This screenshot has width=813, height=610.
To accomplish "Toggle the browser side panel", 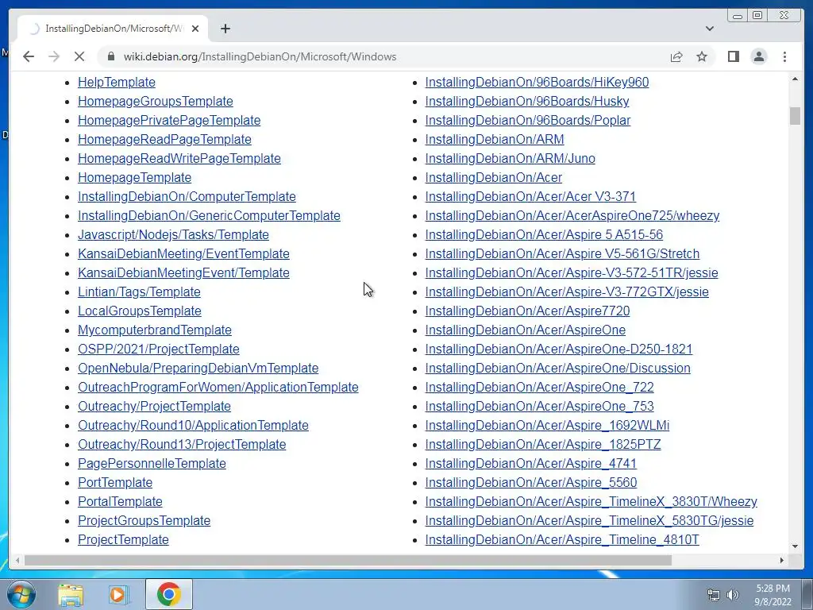I will (733, 56).
